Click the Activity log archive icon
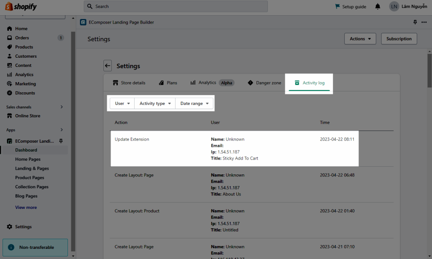This screenshot has width=432, height=259. tap(297, 83)
